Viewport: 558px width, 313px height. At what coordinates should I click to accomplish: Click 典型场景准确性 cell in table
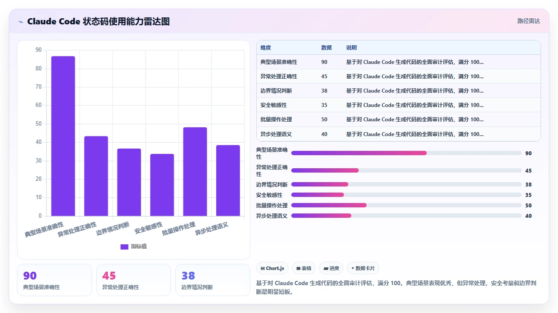(279, 62)
